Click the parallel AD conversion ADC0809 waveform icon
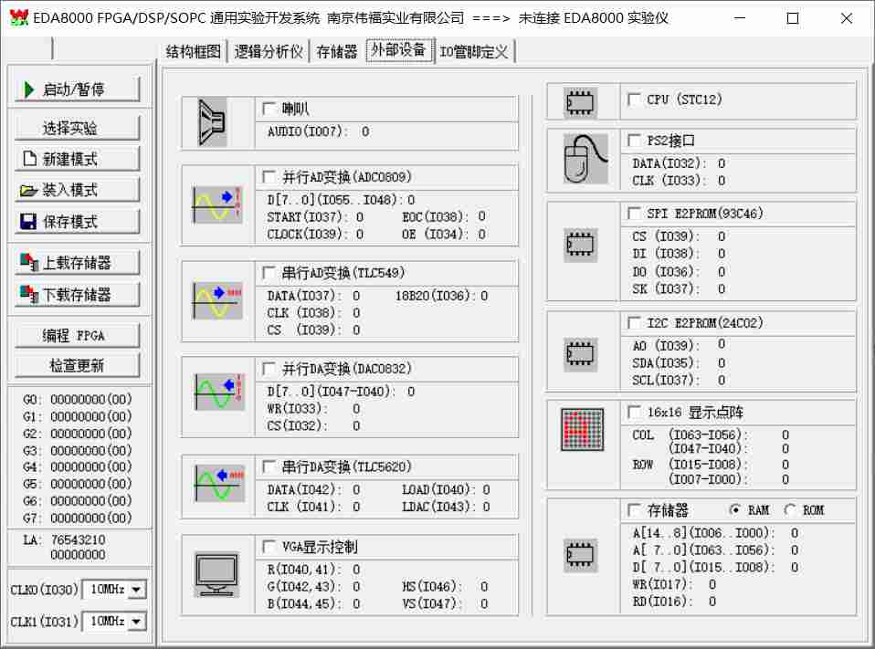Image resolution: width=875 pixels, height=649 pixels. (218, 204)
